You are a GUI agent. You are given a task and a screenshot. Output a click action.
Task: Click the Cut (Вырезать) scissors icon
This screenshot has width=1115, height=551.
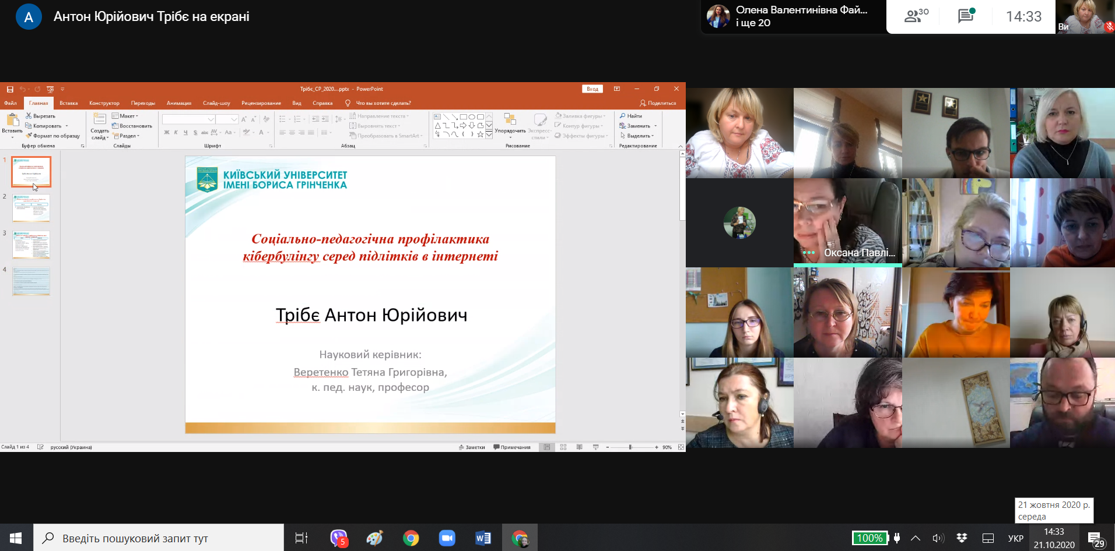coord(29,116)
